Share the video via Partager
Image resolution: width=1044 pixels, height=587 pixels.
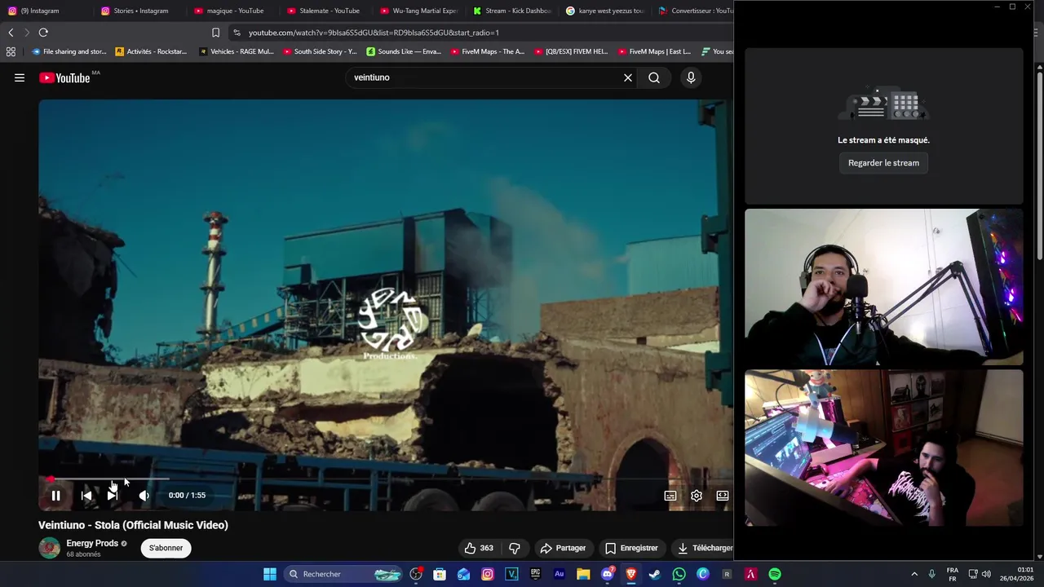(563, 548)
